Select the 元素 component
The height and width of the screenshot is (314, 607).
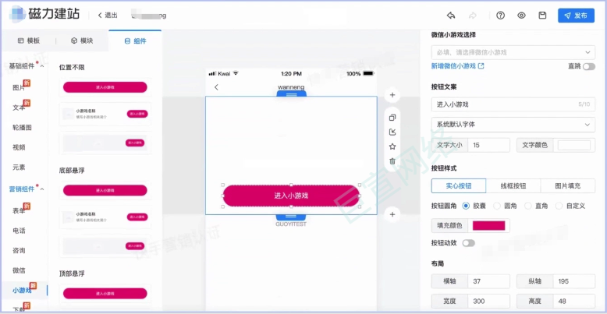19,168
